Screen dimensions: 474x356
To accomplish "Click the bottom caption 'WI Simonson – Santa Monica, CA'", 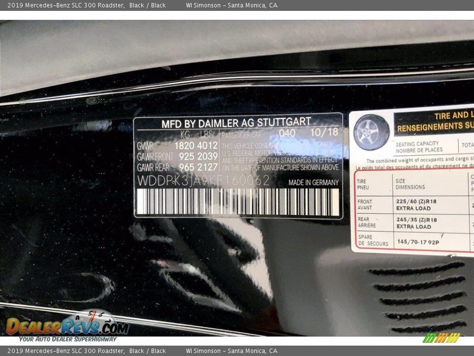I will pos(232,351).
